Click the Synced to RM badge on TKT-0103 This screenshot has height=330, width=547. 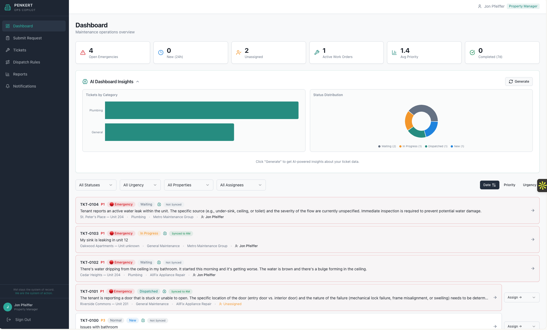click(181, 233)
